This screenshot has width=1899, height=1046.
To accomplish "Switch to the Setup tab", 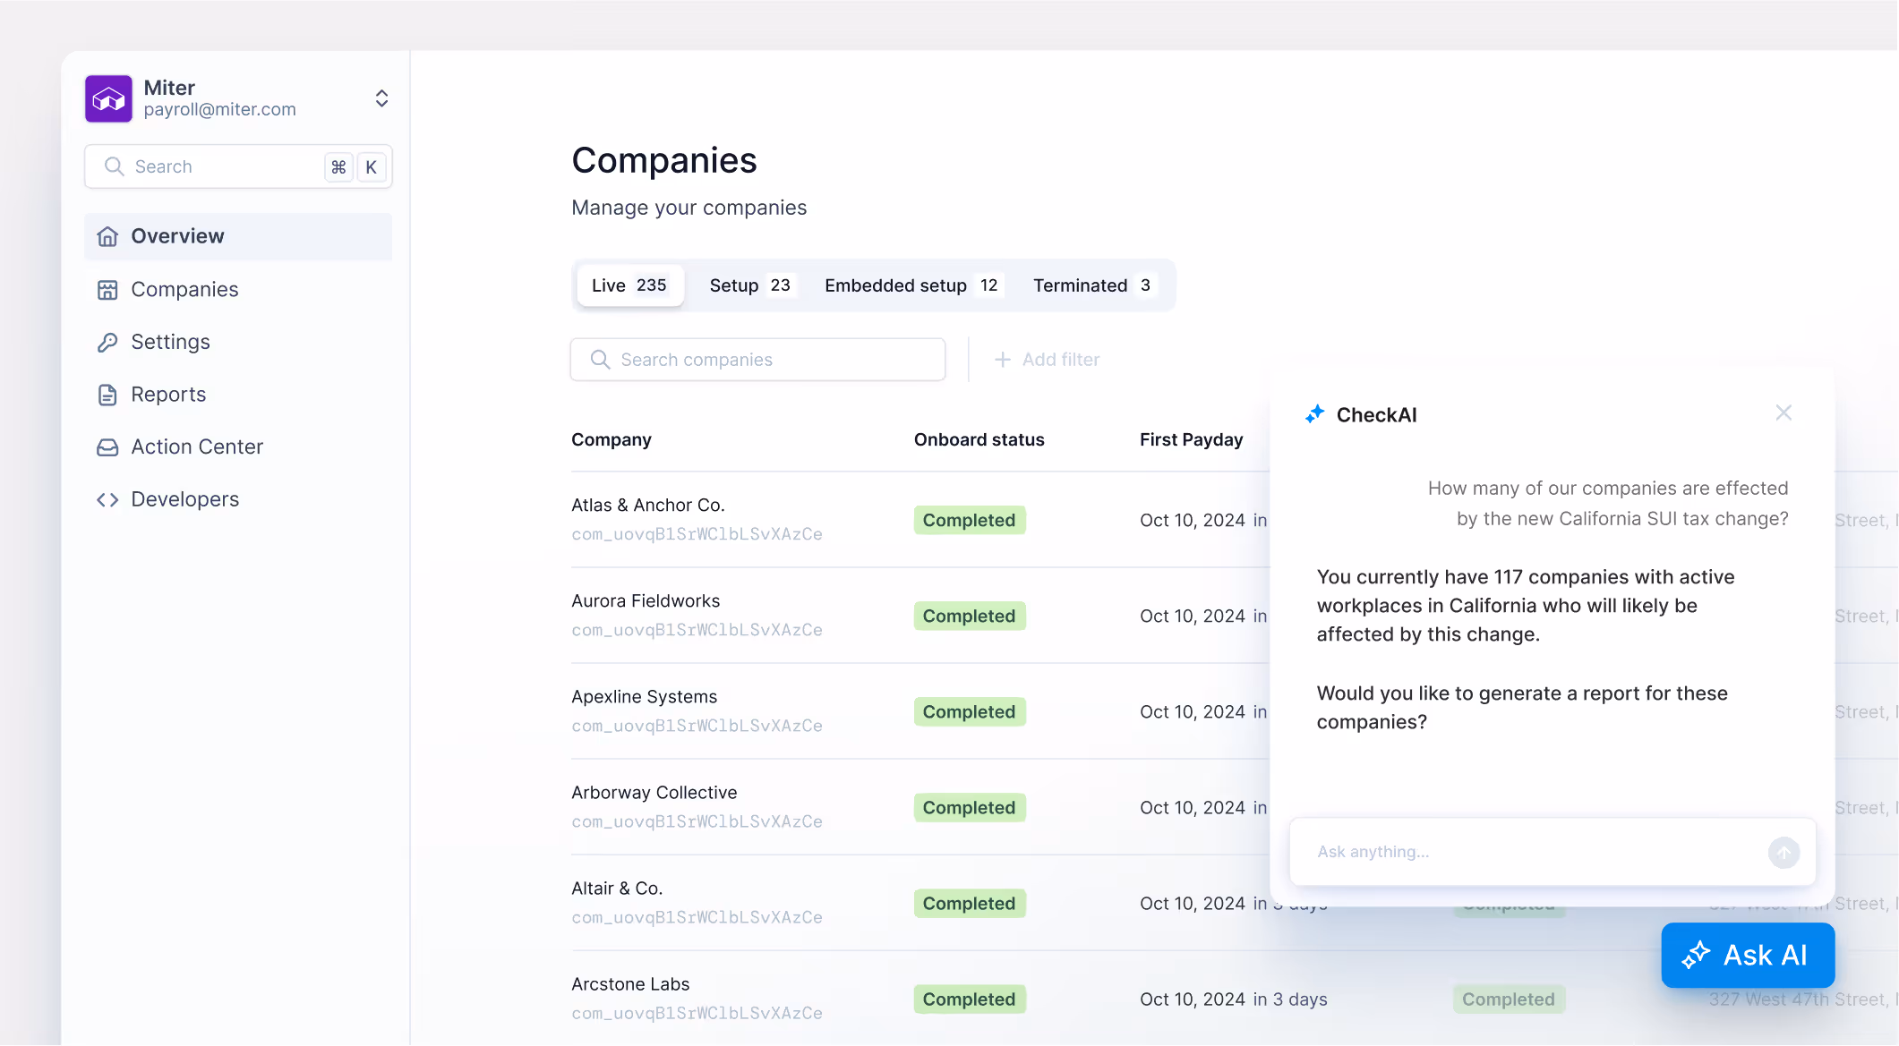I will [749, 285].
